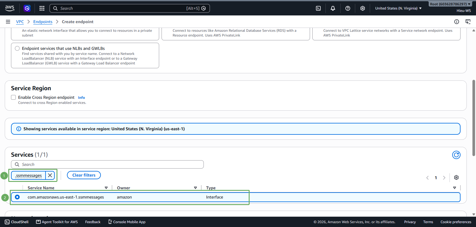The height and width of the screenshot is (227, 476).
Task: Open the help question mark menu
Action: pyautogui.click(x=348, y=8)
